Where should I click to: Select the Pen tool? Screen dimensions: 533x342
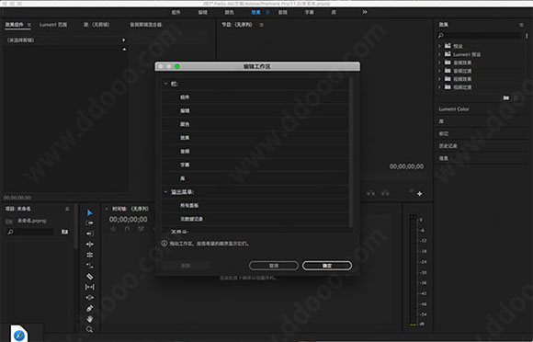pyautogui.click(x=89, y=308)
